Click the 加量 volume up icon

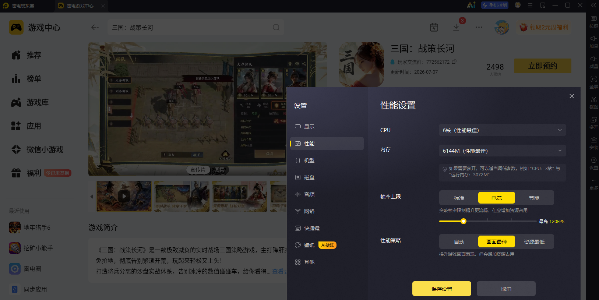click(593, 42)
